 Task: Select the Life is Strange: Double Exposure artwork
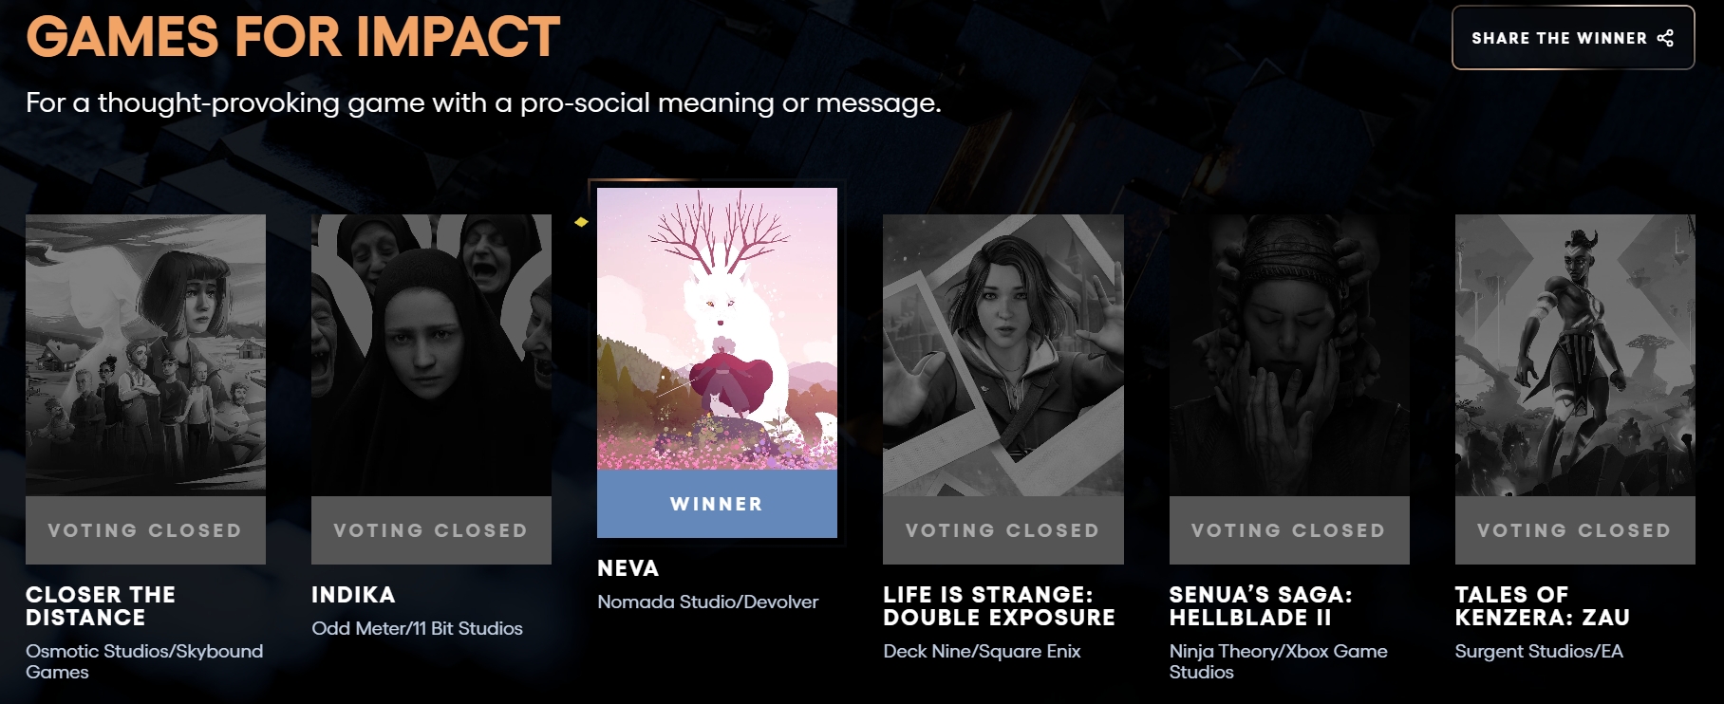point(1003,355)
